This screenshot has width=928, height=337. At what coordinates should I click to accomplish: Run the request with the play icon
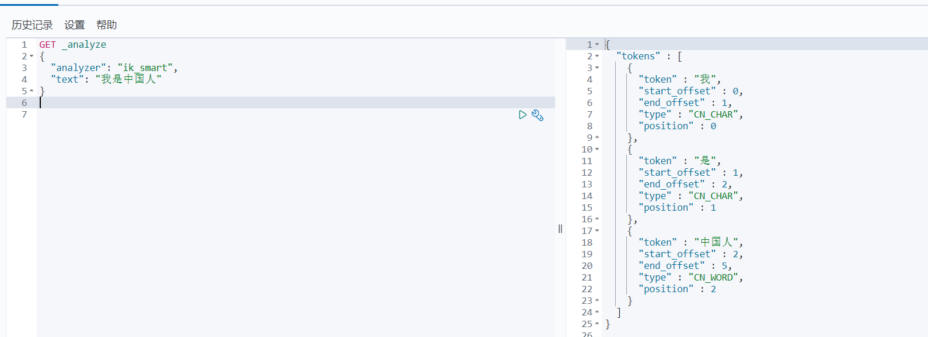point(522,115)
